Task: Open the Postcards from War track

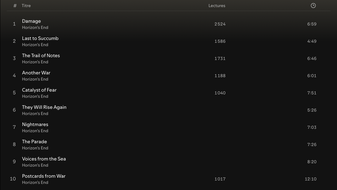Action: click(x=44, y=176)
